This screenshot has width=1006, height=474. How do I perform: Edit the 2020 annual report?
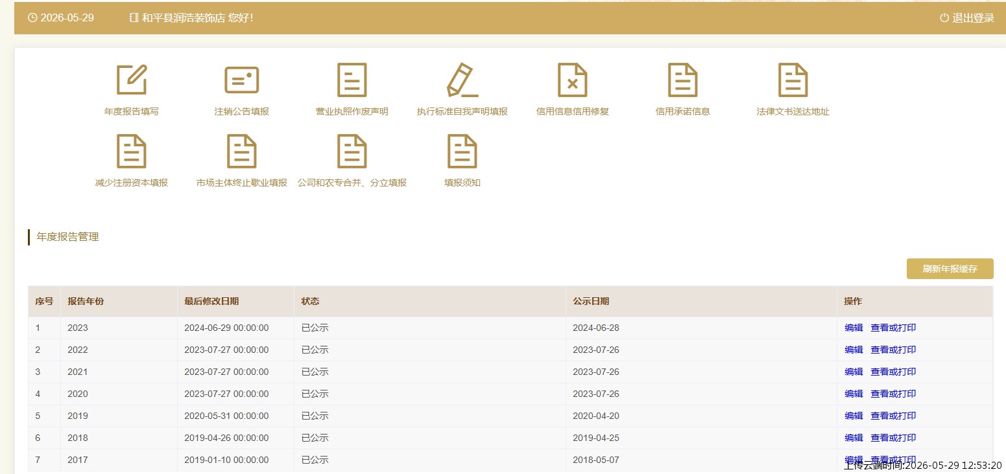854,394
